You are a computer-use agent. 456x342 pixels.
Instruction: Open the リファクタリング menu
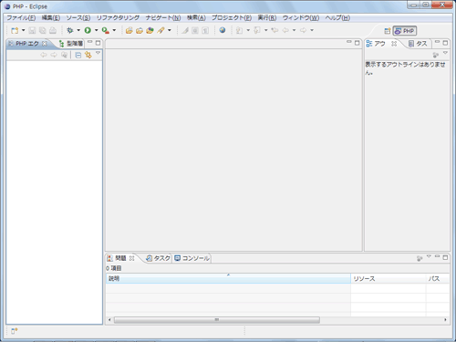pos(118,18)
